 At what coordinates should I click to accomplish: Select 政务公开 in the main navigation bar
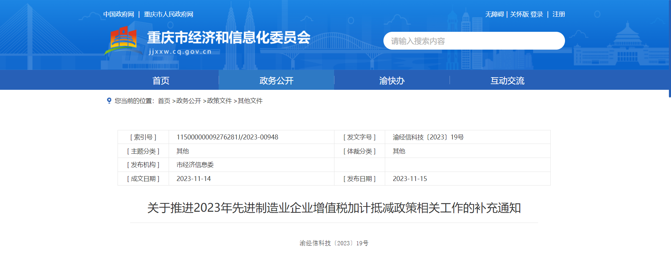pyautogui.click(x=276, y=80)
